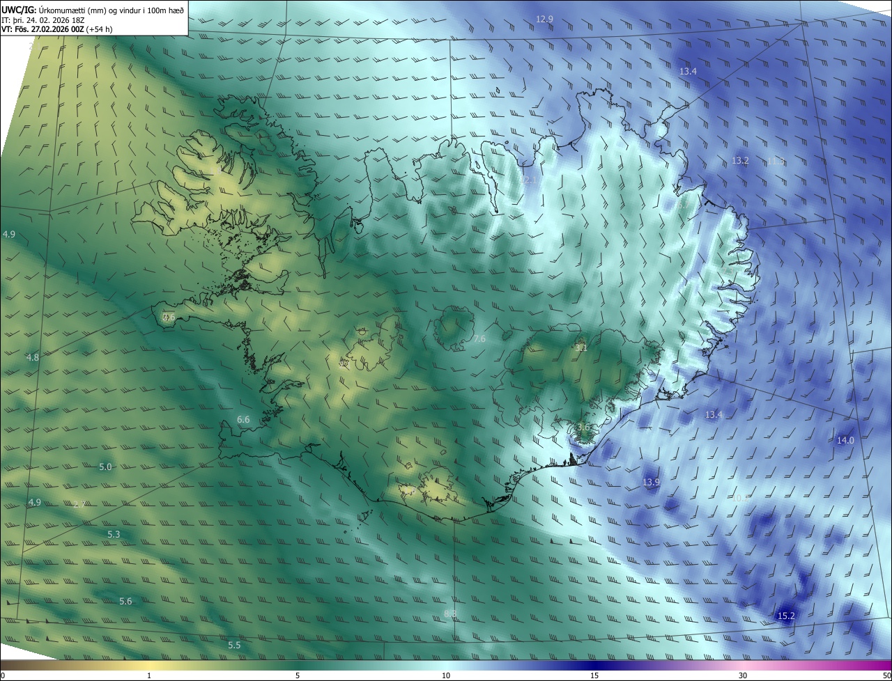Click the 5.5 precipitation value label
Viewport: 892px width, 681px height.
tap(234, 645)
